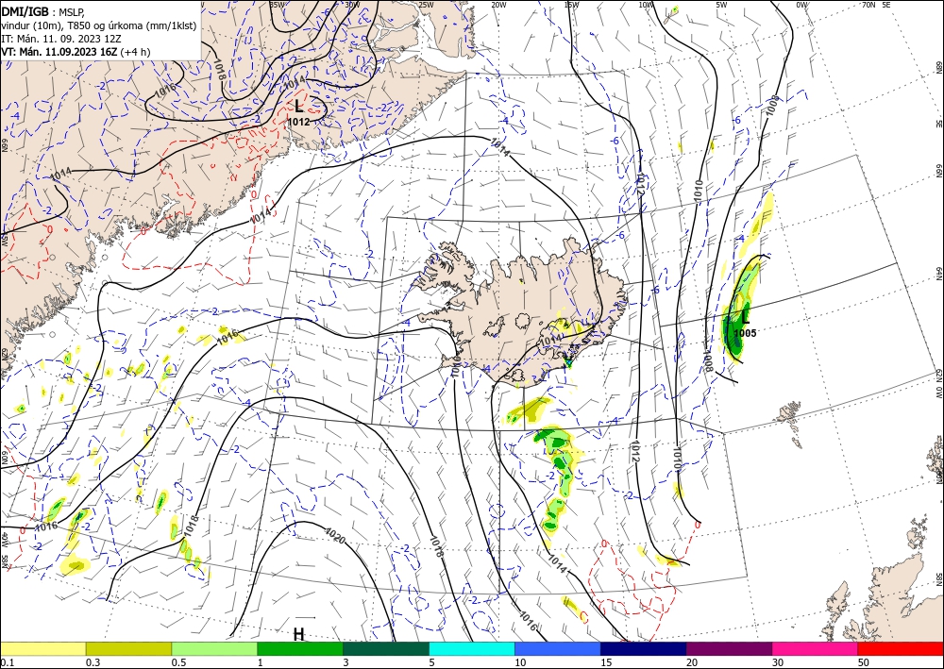Click the '50' legend scale value
The image size is (944, 669).
click(864, 662)
